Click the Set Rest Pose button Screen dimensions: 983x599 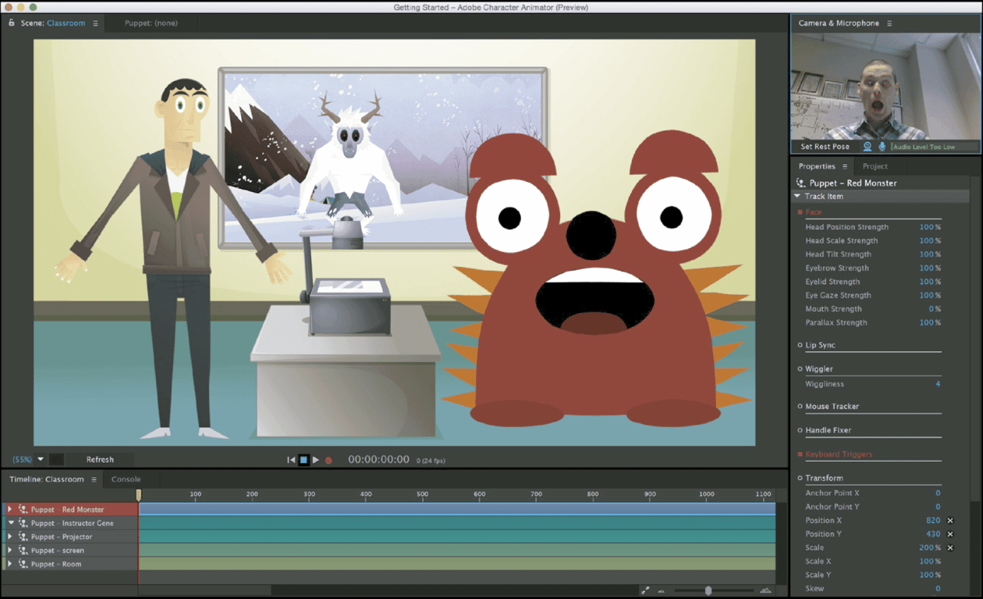pos(825,147)
